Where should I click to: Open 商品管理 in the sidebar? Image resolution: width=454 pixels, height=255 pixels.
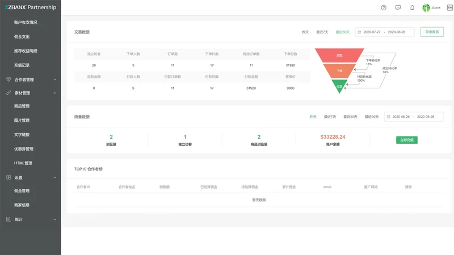coord(22,106)
